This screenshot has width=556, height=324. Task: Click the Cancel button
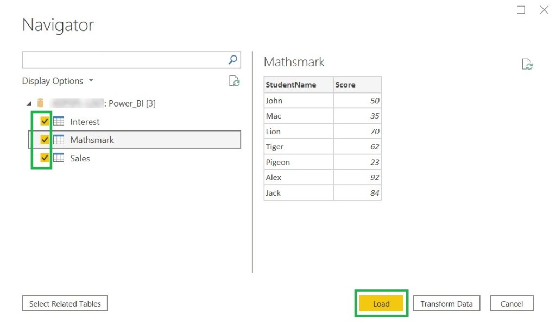tap(511, 304)
